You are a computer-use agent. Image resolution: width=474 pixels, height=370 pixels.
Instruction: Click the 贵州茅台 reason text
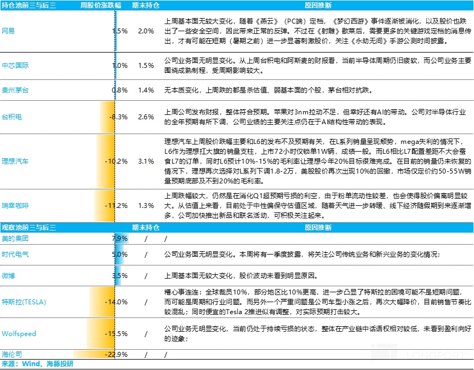point(269,90)
